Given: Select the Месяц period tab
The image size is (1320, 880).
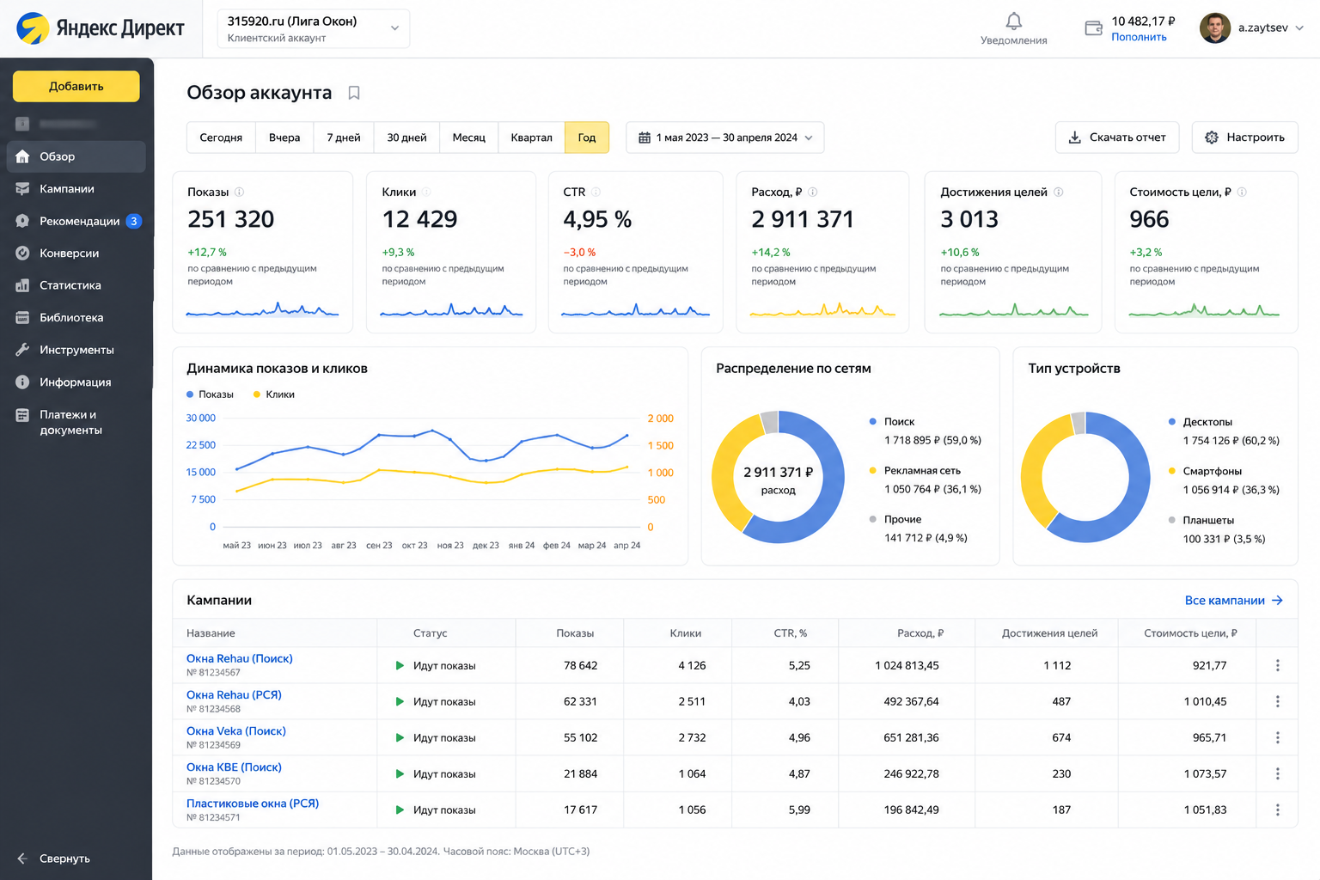Looking at the screenshot, I should coord(469,137).
